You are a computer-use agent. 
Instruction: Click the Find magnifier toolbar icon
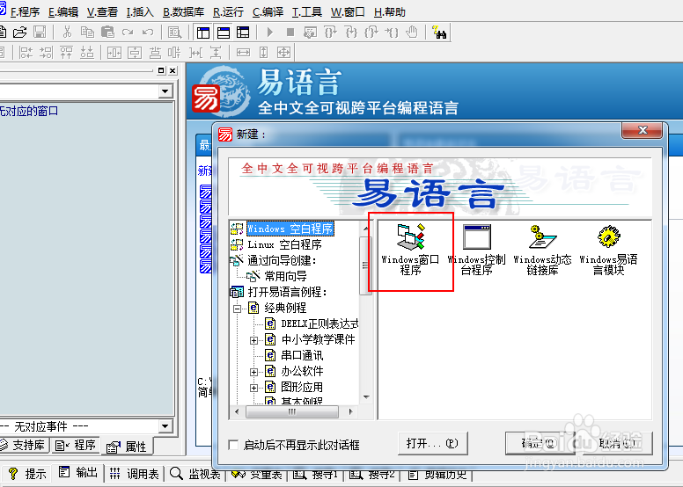tap(174, 33)
